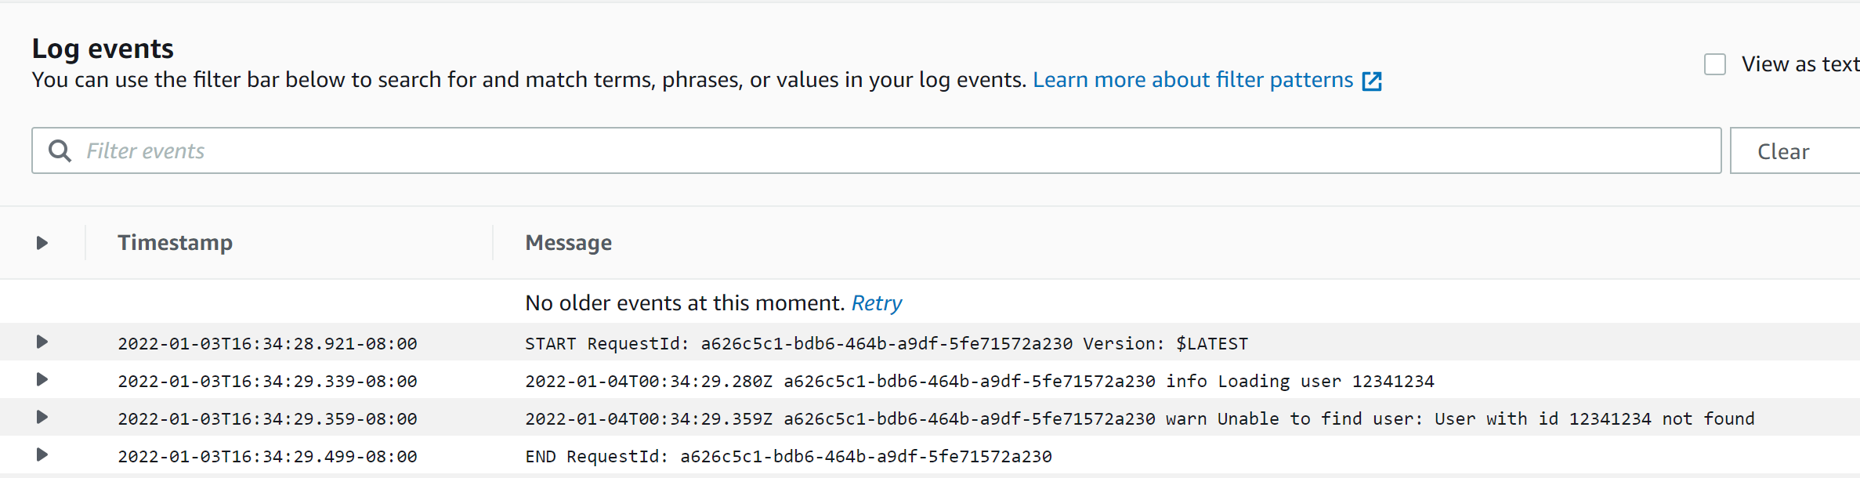Click the Timestamp column header
Screen dimensions: 1860x478
coord(176,243)
